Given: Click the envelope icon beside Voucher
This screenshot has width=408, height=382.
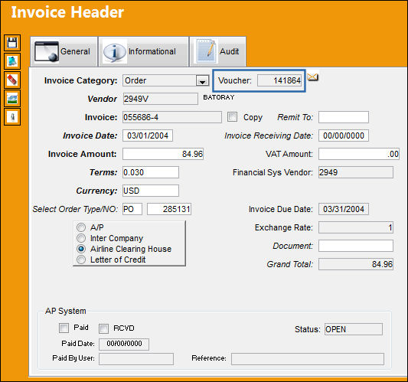Looking at the screenshot, I should [312, 77].
